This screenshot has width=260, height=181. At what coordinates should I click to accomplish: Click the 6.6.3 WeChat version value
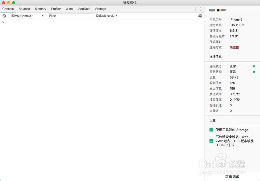click(x=233, y=30)
